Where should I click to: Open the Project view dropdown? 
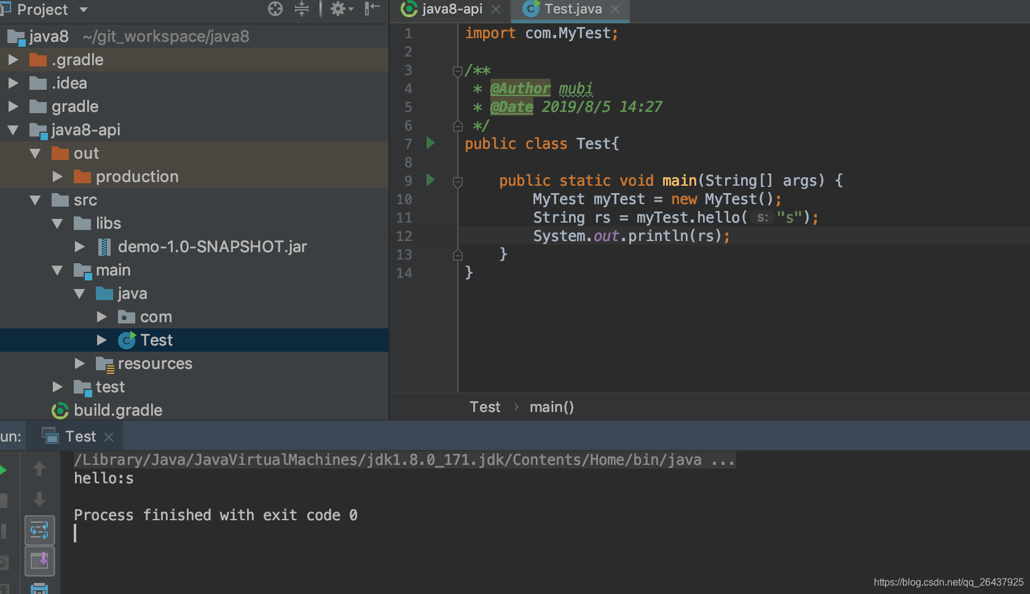[x=84, y=10]
